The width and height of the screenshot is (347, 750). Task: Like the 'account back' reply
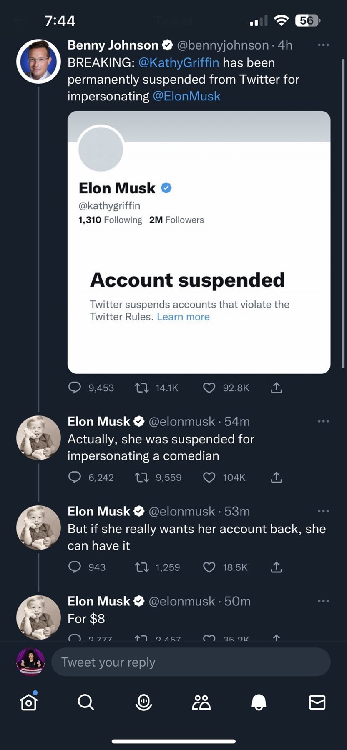click(x=209, y=567)
